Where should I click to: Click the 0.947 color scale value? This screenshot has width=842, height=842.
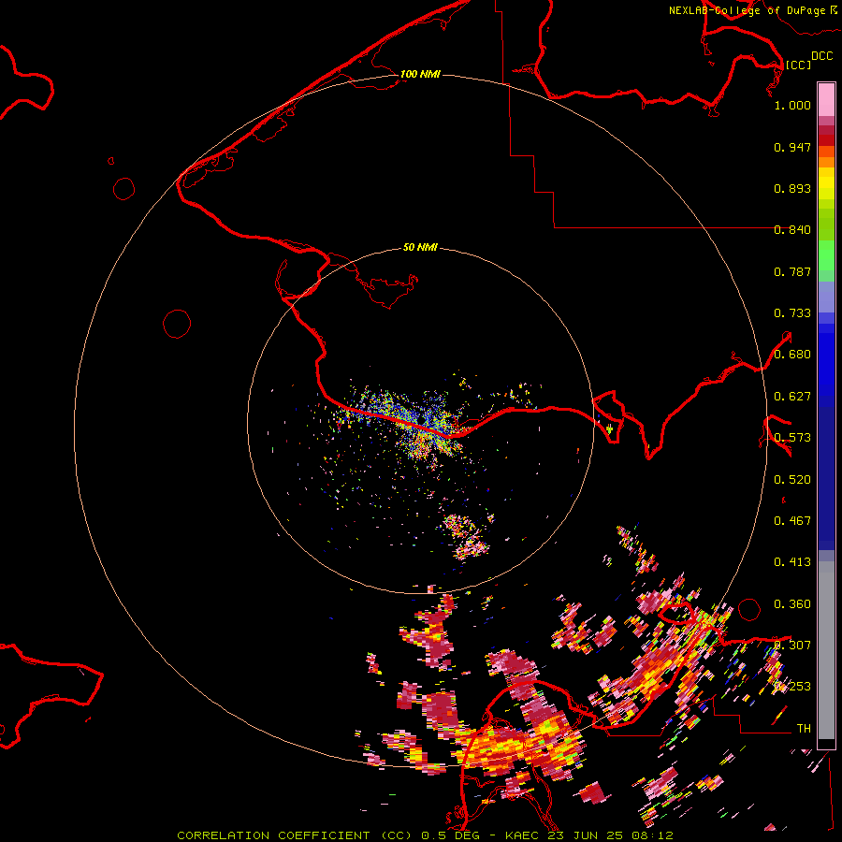[x=792, y=147]
